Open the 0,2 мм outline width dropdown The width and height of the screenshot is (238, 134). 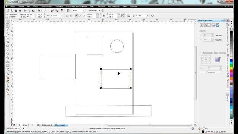click(147, 16)
